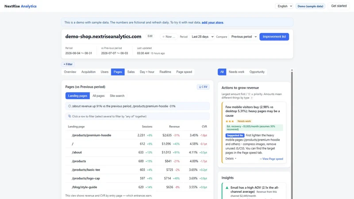Click the '03:30 AM' last updated time
This screenshot has width=354, height=199.
143,53
